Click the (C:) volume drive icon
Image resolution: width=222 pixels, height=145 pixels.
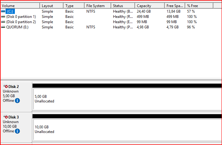(x=3, y=11)
